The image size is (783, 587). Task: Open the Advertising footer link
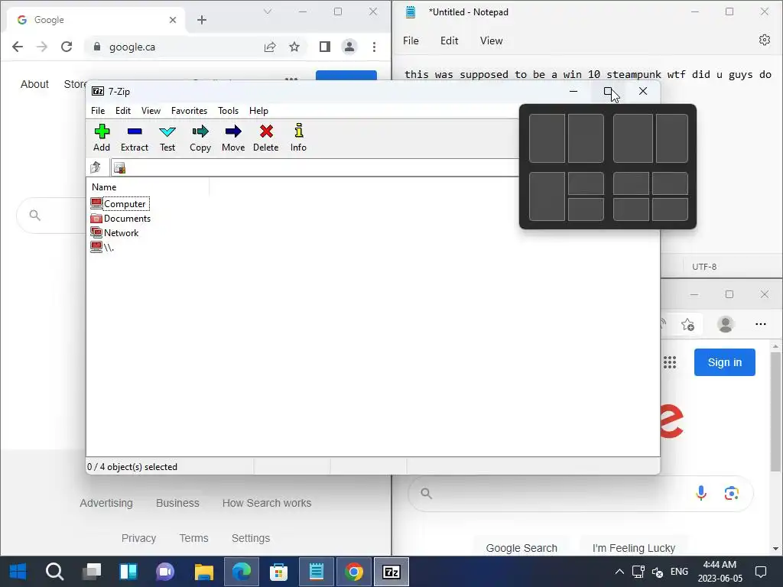click(106, 503)
